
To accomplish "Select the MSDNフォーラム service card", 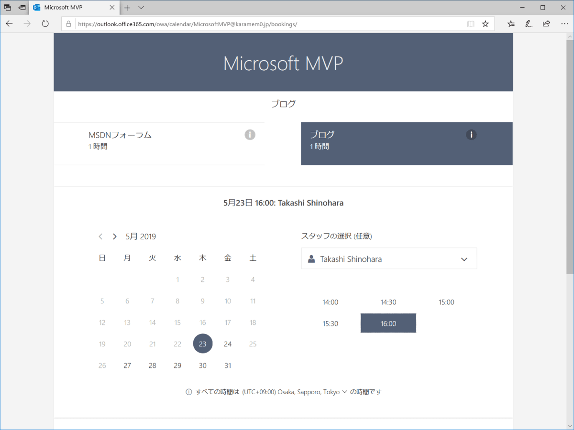I will point(159,143).
